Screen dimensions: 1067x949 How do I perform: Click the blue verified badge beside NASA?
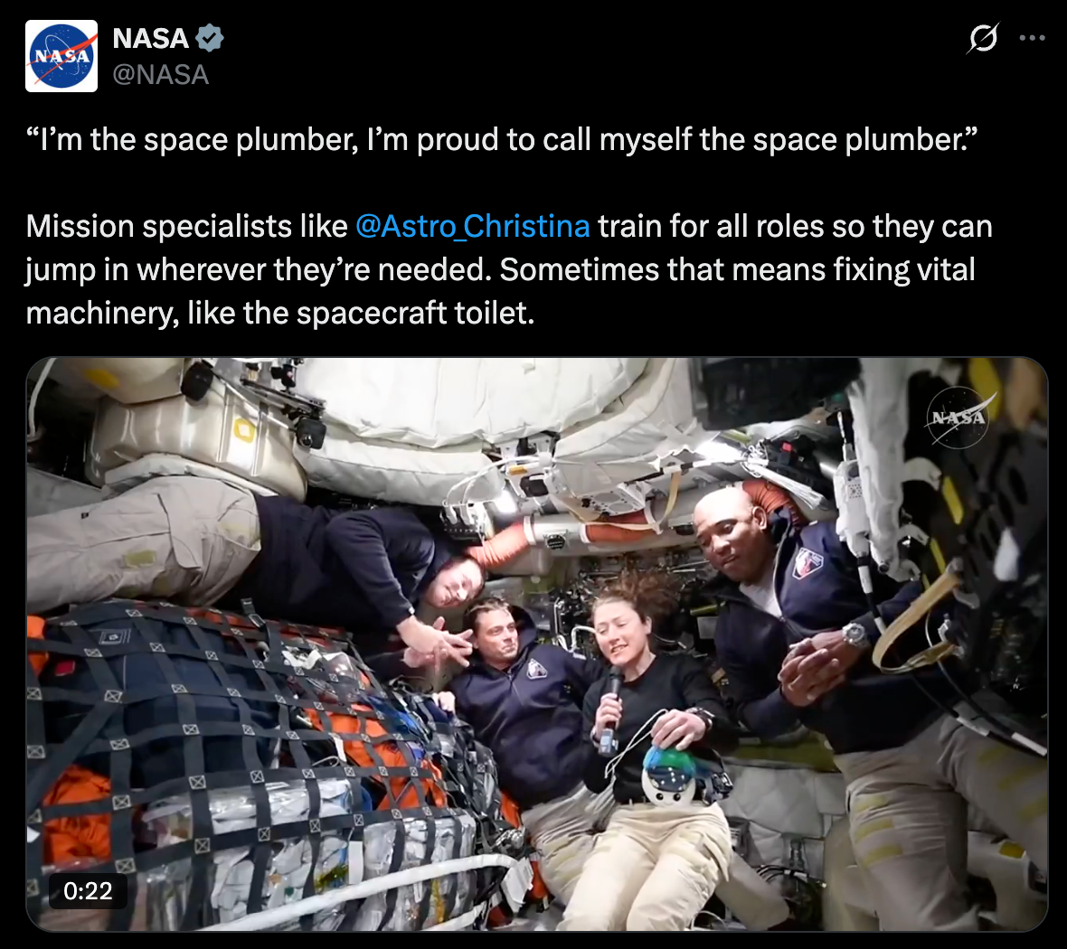click(210, 38)
